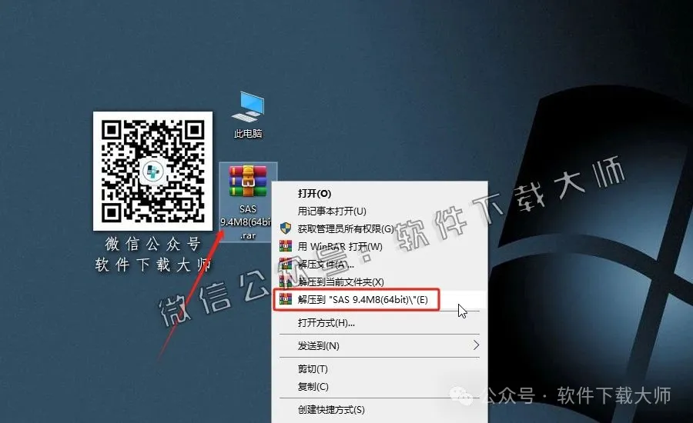Choose 解压到 "SAS 9.4M8(64bit)\"(E) entry
Screen dimensions: 693x423
pos(380,300)
